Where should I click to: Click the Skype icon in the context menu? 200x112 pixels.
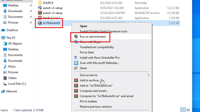[76, 42]
